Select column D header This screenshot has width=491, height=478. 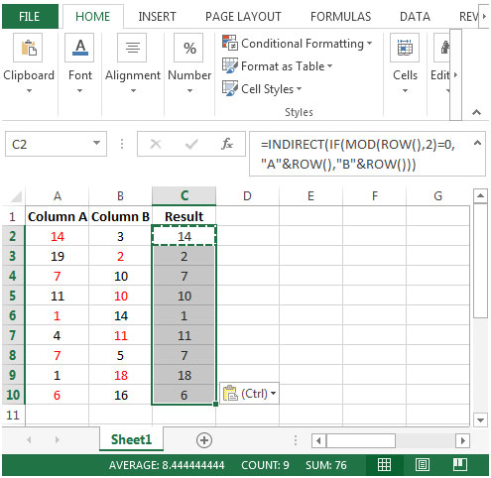(247, 196)
